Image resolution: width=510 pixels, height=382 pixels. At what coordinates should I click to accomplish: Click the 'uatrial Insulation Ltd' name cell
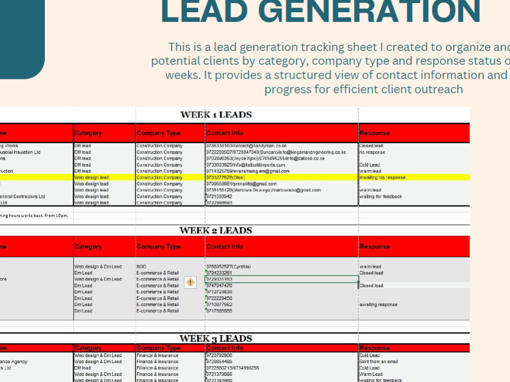click(x=36, y=152)
